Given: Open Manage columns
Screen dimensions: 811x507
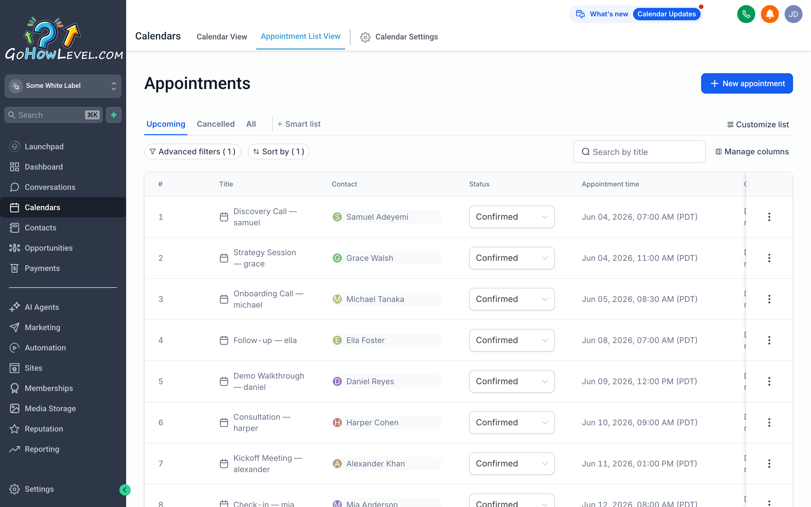Looking at the screenshot, I should (752, 152).
